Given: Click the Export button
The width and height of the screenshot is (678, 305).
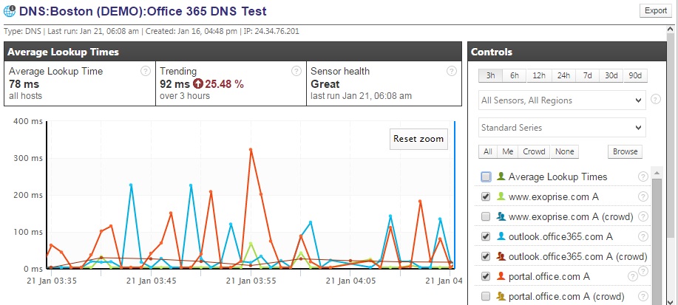Looking at the screenshot, I should (656, 11).
